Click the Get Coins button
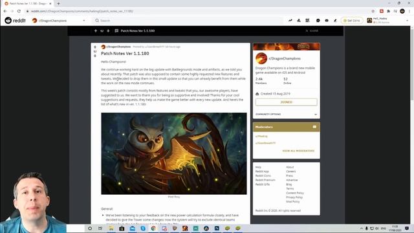Screen dimensions: 414x233 (x=352, y=20)
